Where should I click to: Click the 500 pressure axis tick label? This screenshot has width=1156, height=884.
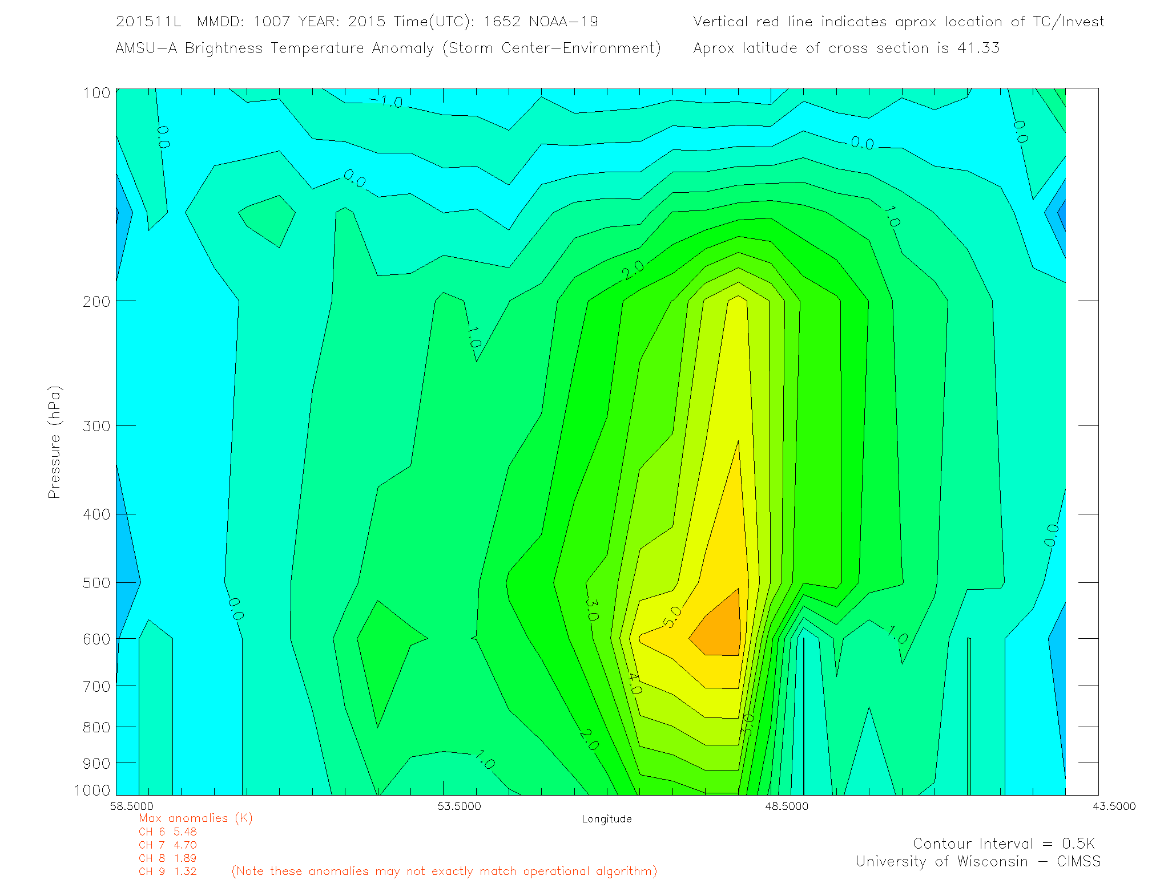pyautogui.click(x=96, y=583)
